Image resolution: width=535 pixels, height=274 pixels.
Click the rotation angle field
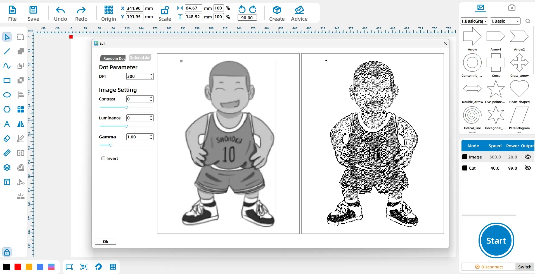click(247, 18)
